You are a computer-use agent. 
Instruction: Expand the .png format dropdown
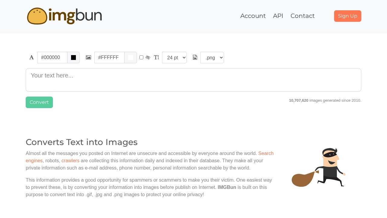[212, 58]
